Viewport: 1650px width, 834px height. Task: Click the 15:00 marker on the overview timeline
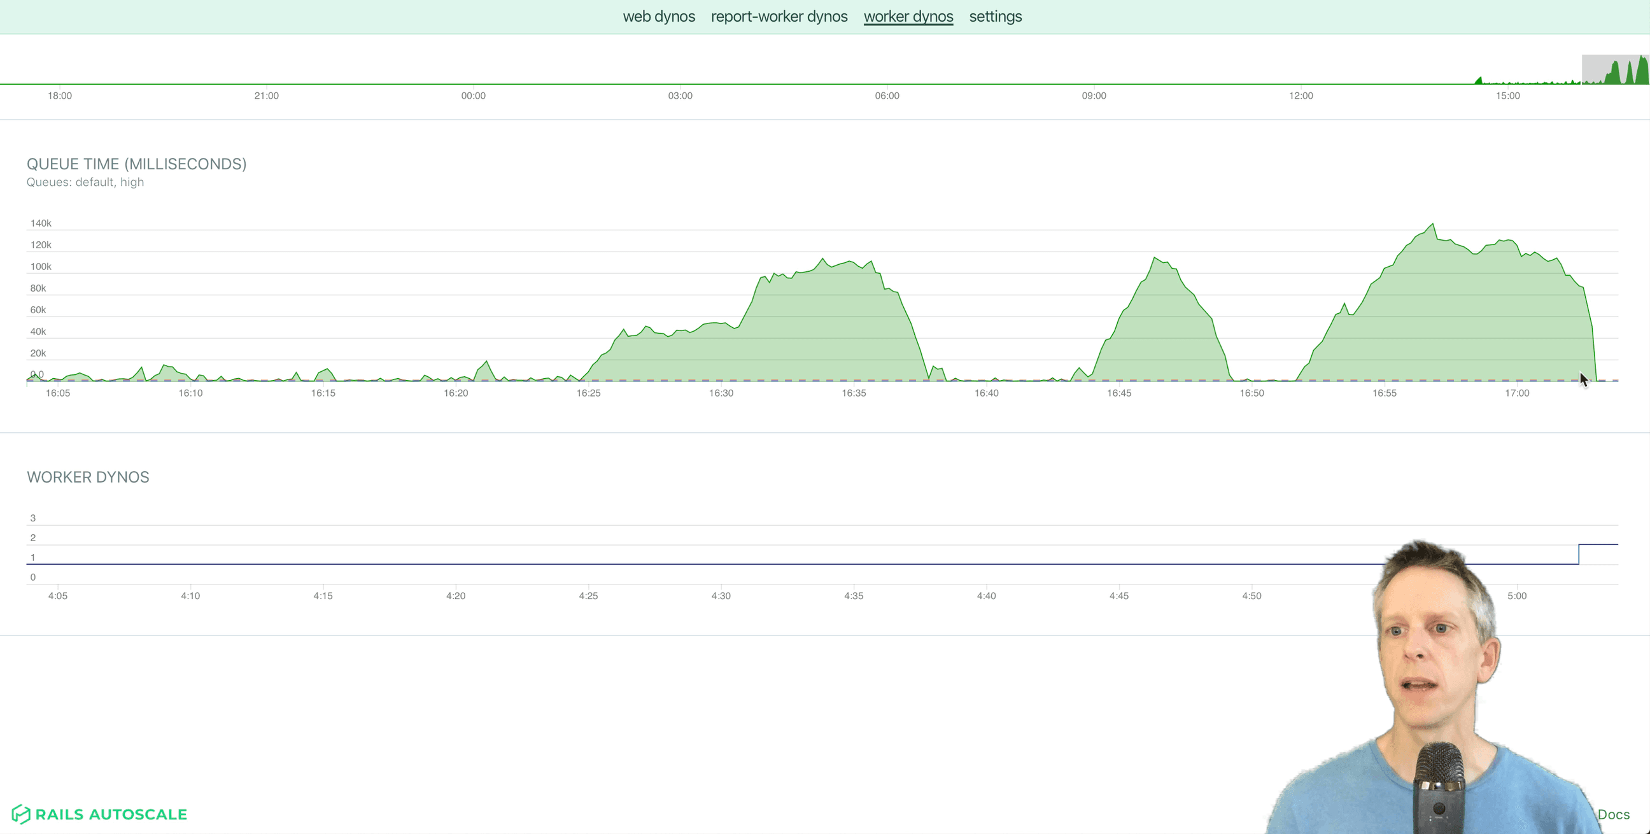tap(1509, 95)
